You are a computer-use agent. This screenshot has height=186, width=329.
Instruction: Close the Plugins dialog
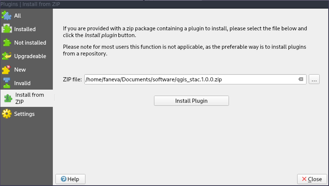click(x=312, y=179)
